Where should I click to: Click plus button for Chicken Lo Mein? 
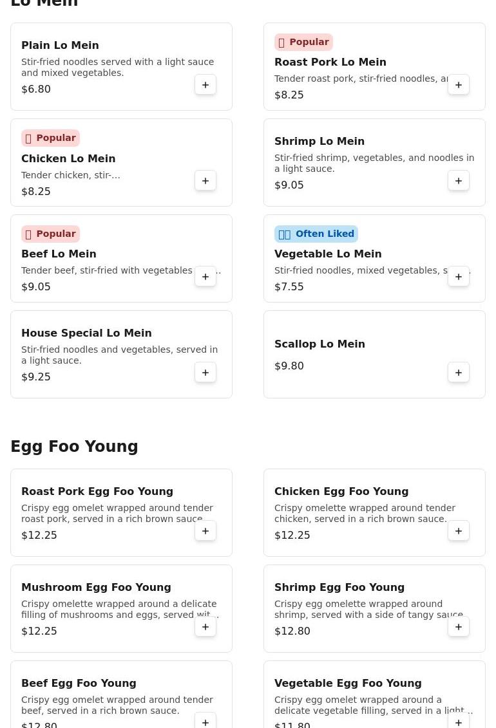point(205,181)
